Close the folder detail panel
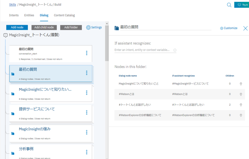Image resolution: width=249 pixels, height=159 pixels. (245, 28)
